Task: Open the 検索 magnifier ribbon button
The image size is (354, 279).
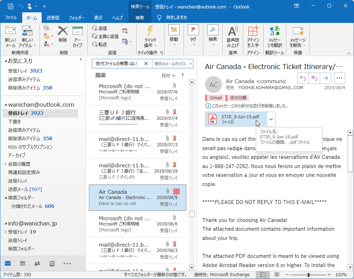Action: (213, 35)
